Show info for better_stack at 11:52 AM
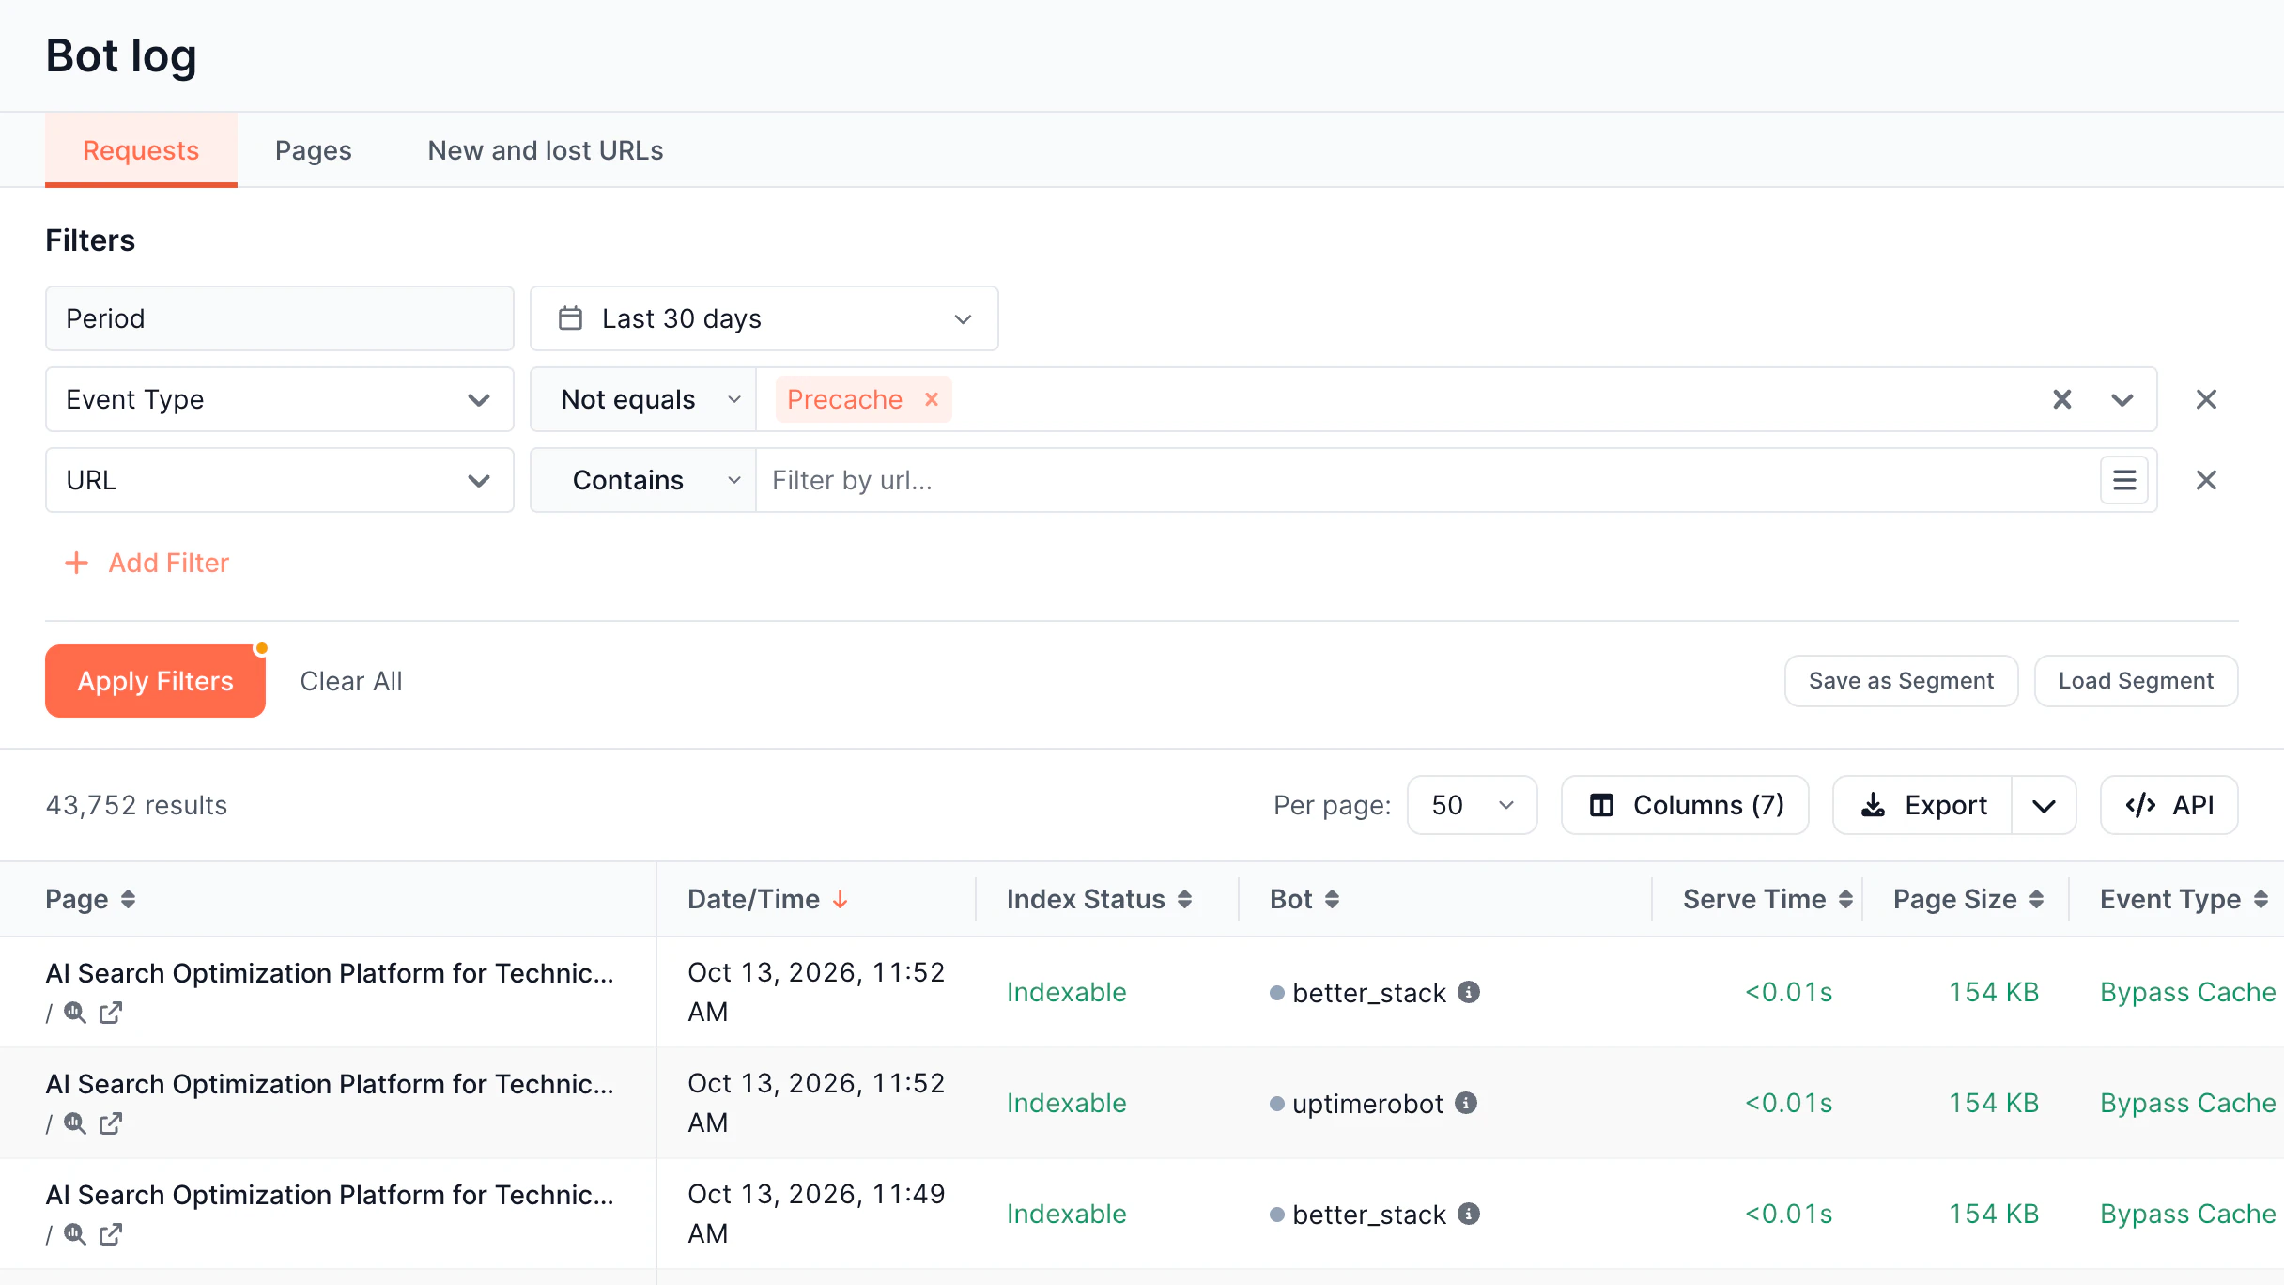The height and width of the screenshot is (1285, 2284). [x=1469, y=992]
